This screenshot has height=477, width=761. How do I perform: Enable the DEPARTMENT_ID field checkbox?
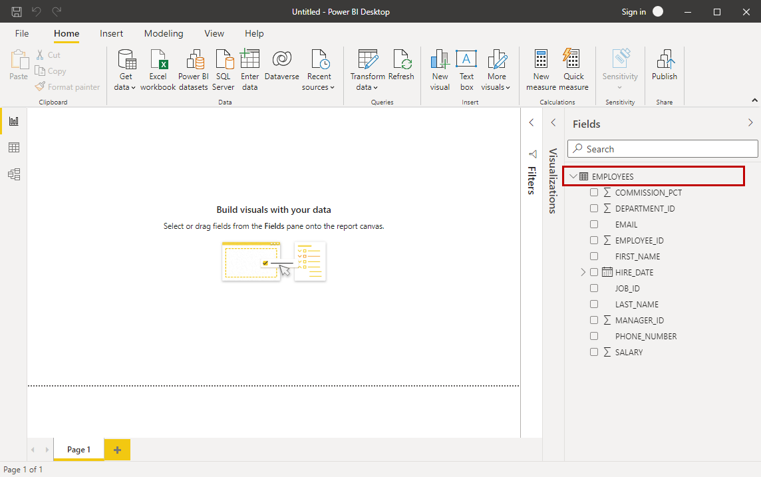click(594, 209)
